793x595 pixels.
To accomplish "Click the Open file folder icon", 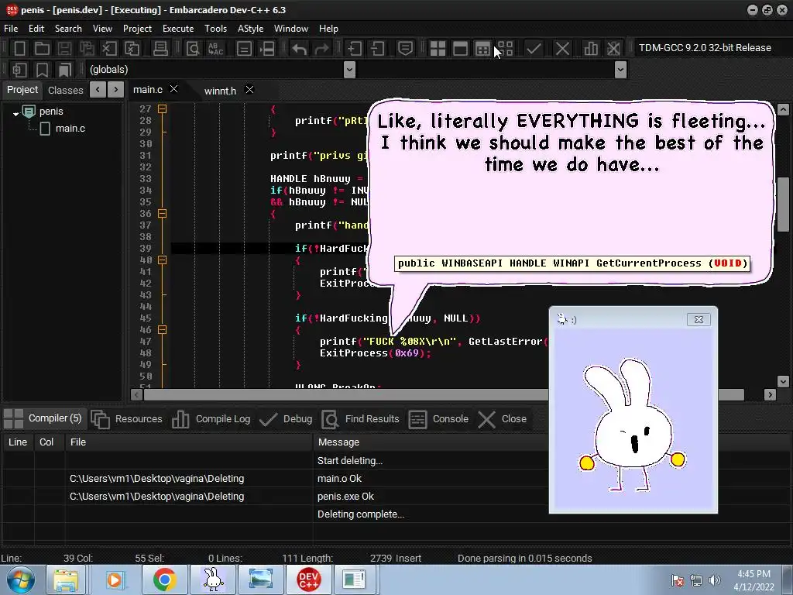I will (43, 48).
